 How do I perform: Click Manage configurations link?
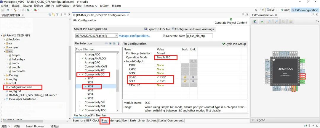click(134, 36)
